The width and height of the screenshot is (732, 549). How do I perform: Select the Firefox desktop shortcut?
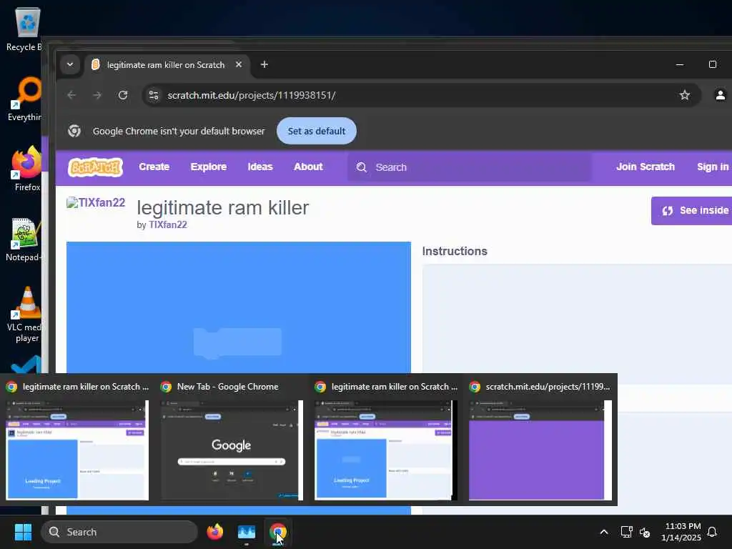26,169
